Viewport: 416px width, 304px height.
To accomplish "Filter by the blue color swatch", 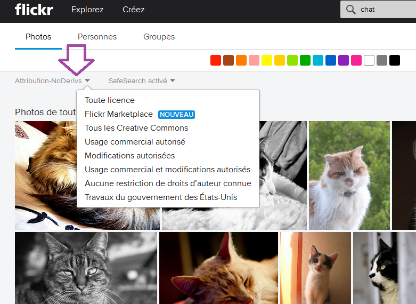I will 331,60.
